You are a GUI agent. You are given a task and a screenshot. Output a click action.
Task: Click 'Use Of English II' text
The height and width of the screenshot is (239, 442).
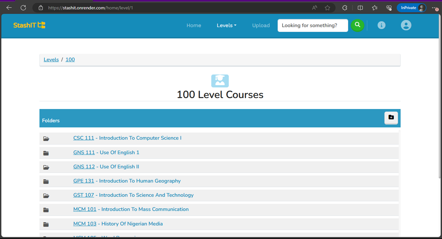[119, 167]
